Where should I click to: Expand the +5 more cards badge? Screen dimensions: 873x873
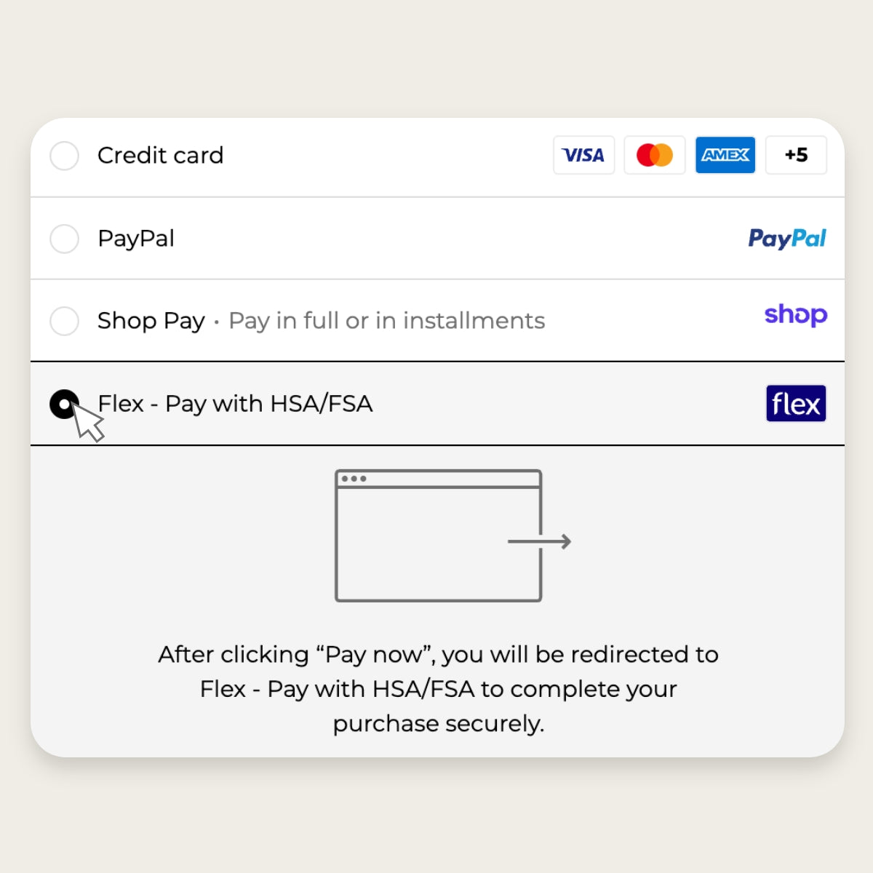point(796,155)
